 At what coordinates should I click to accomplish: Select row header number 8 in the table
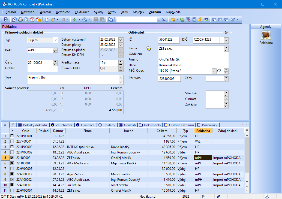pyautogui.click(x=5, y=174)
